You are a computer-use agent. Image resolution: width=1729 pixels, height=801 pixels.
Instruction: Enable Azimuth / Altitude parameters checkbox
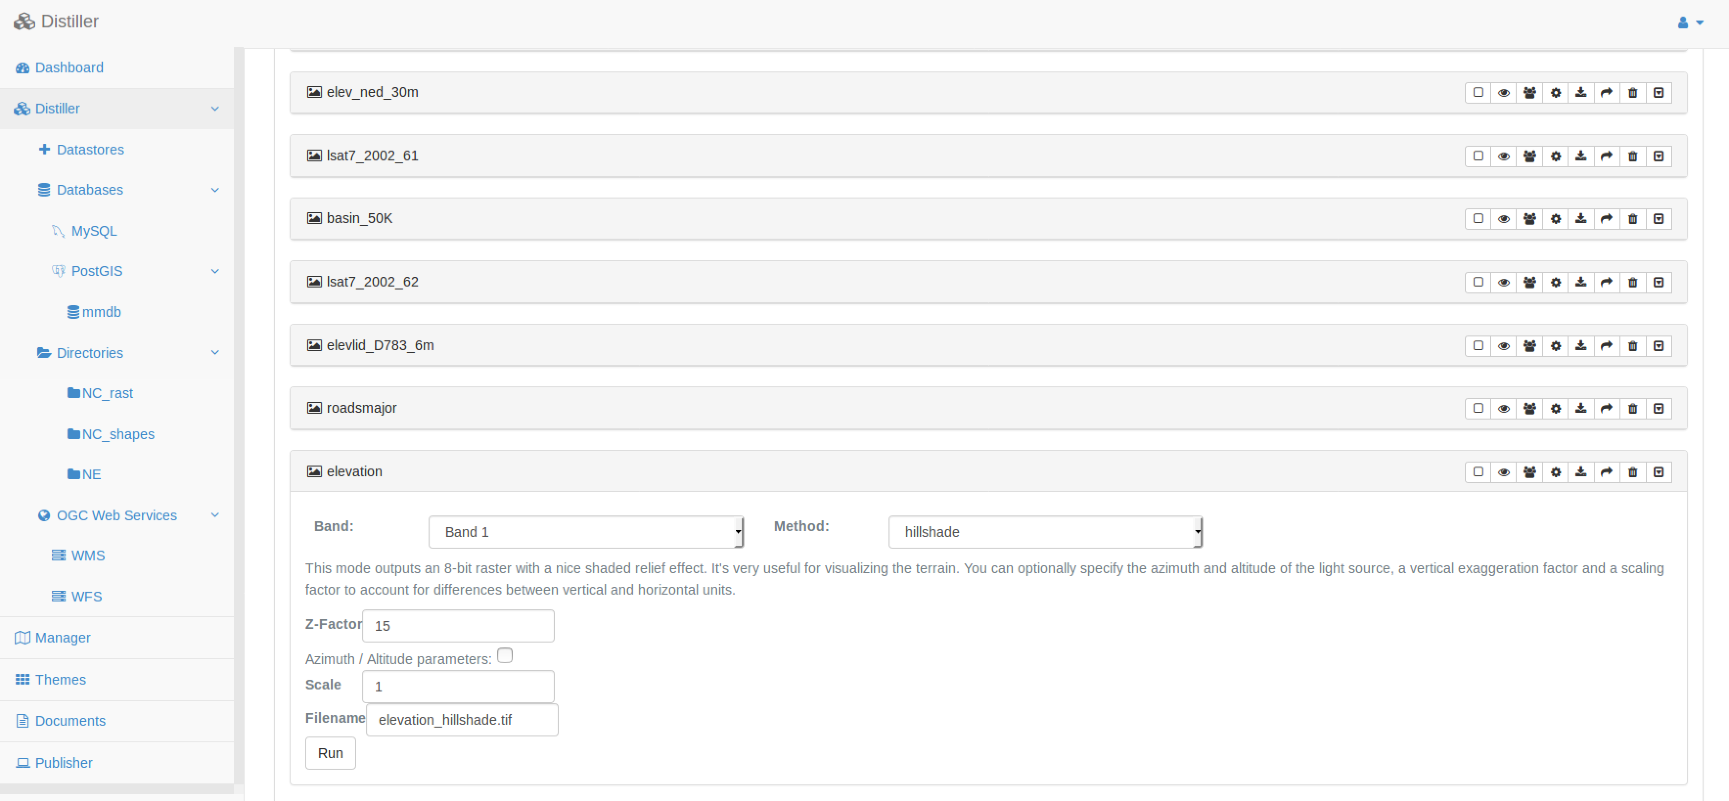click(505, 655)
